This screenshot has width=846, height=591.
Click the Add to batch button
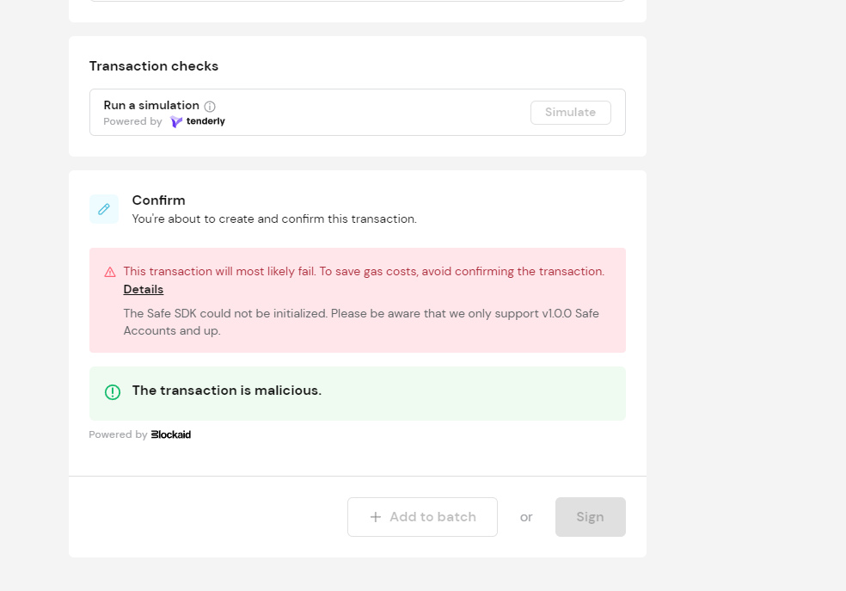(422, 517)
